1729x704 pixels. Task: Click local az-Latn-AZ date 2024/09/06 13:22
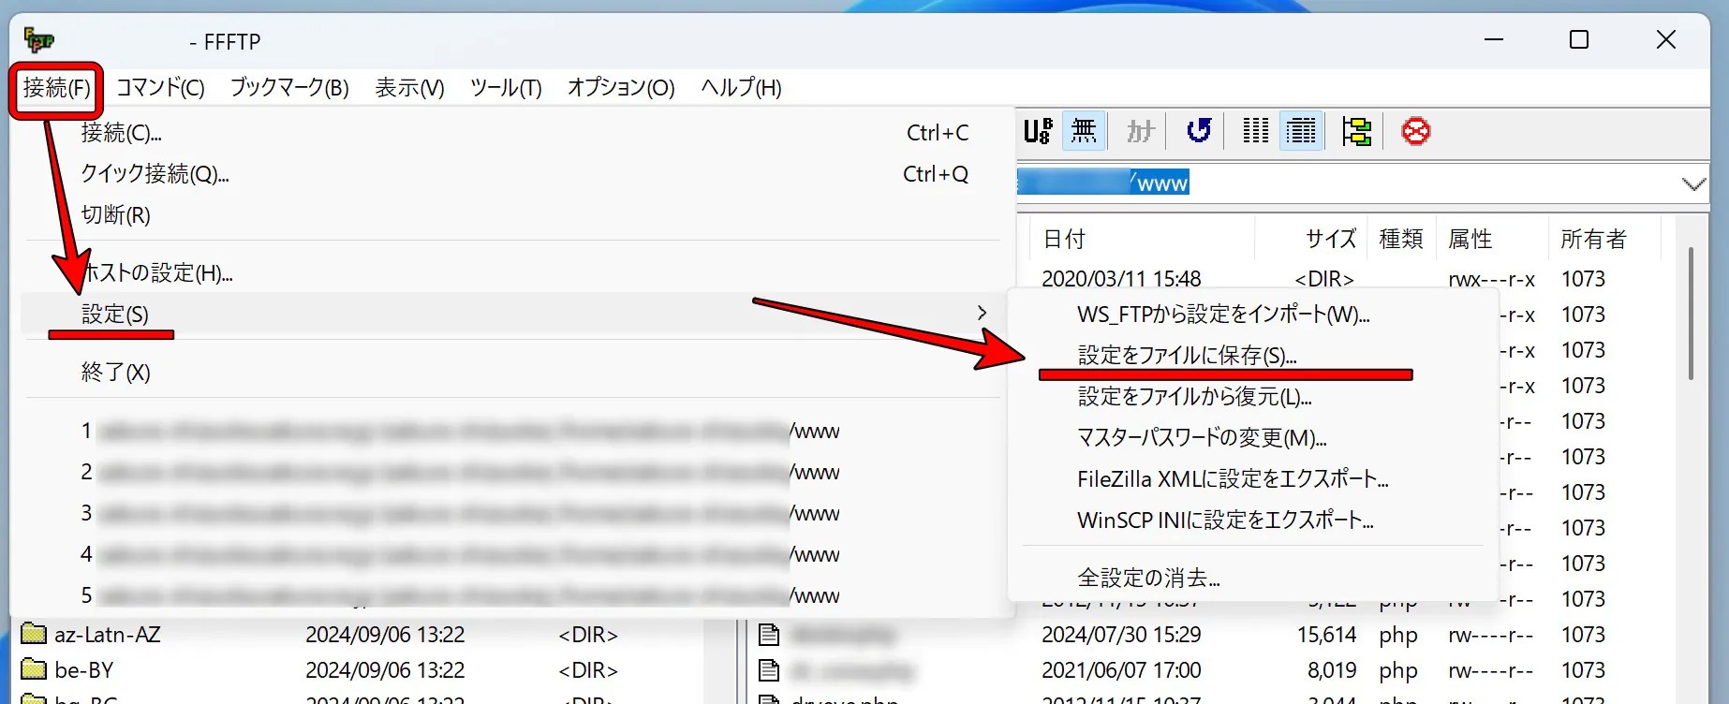(x=385, y=635)
